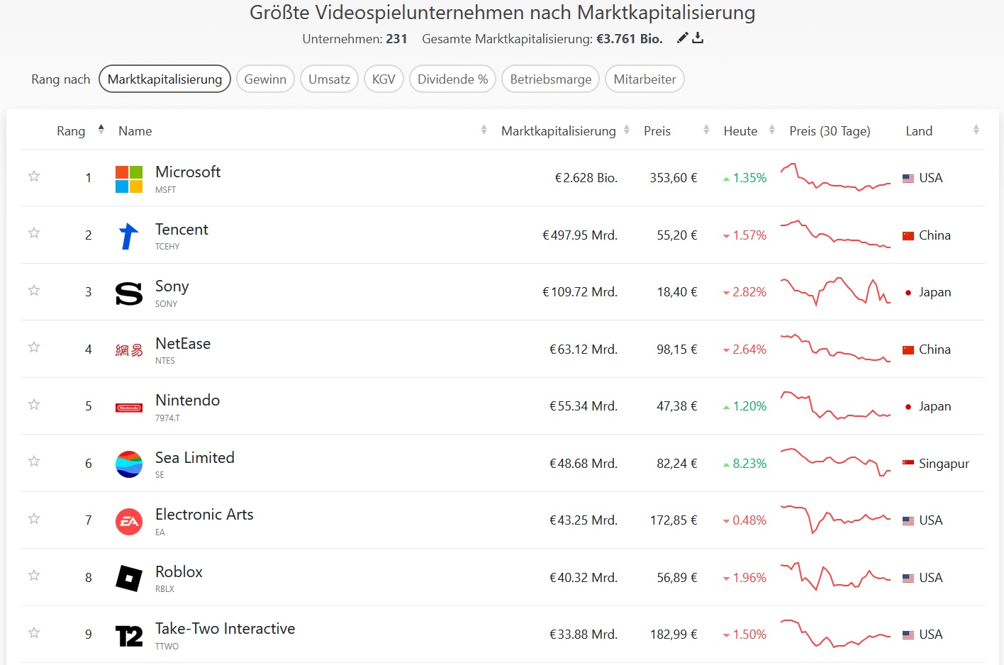Click Microsoft market cap €2.628 Bio.
This screenshot has width=1004, height=665.
point(586,178)
